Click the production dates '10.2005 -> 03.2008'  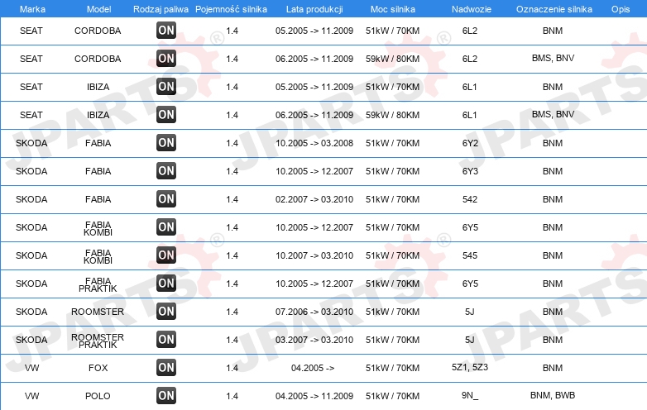point(314,143)
